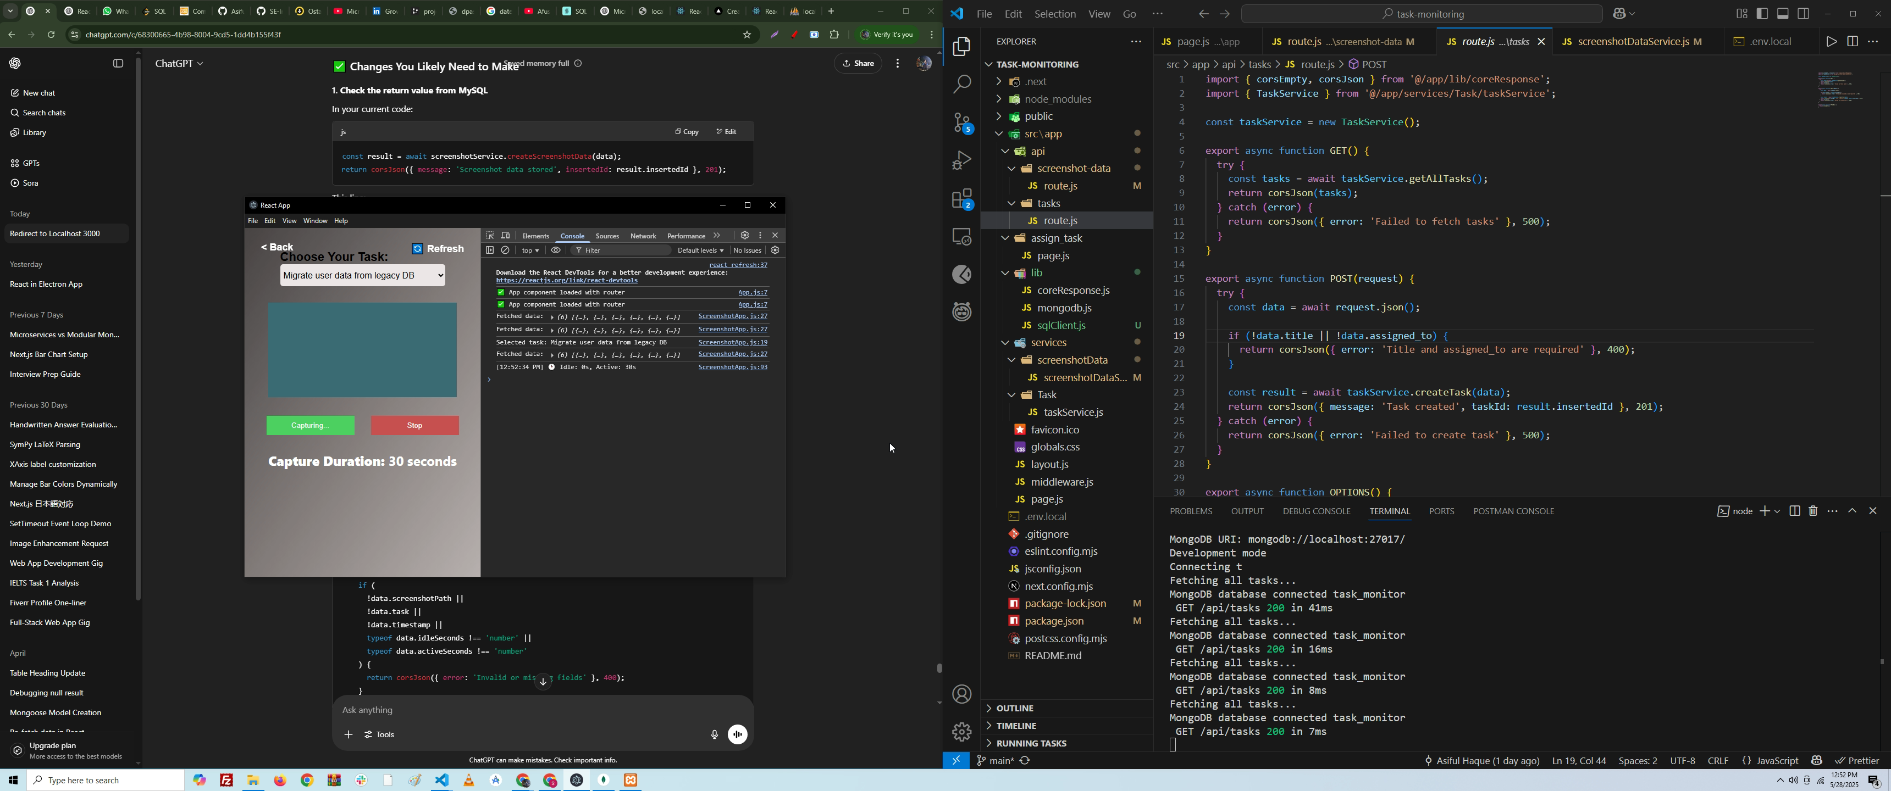
Task: Open the Run and Debug view
Action: coord(961,160)
